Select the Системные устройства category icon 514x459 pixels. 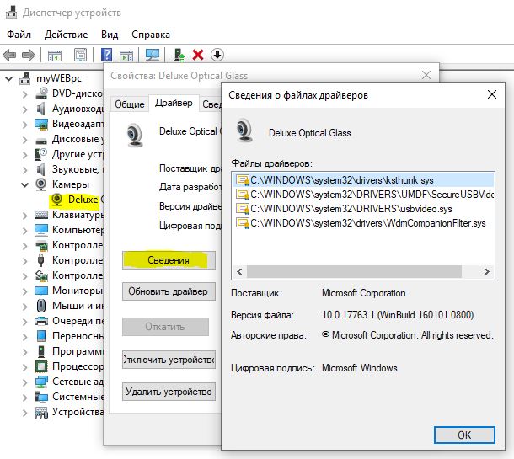[41, 397]
